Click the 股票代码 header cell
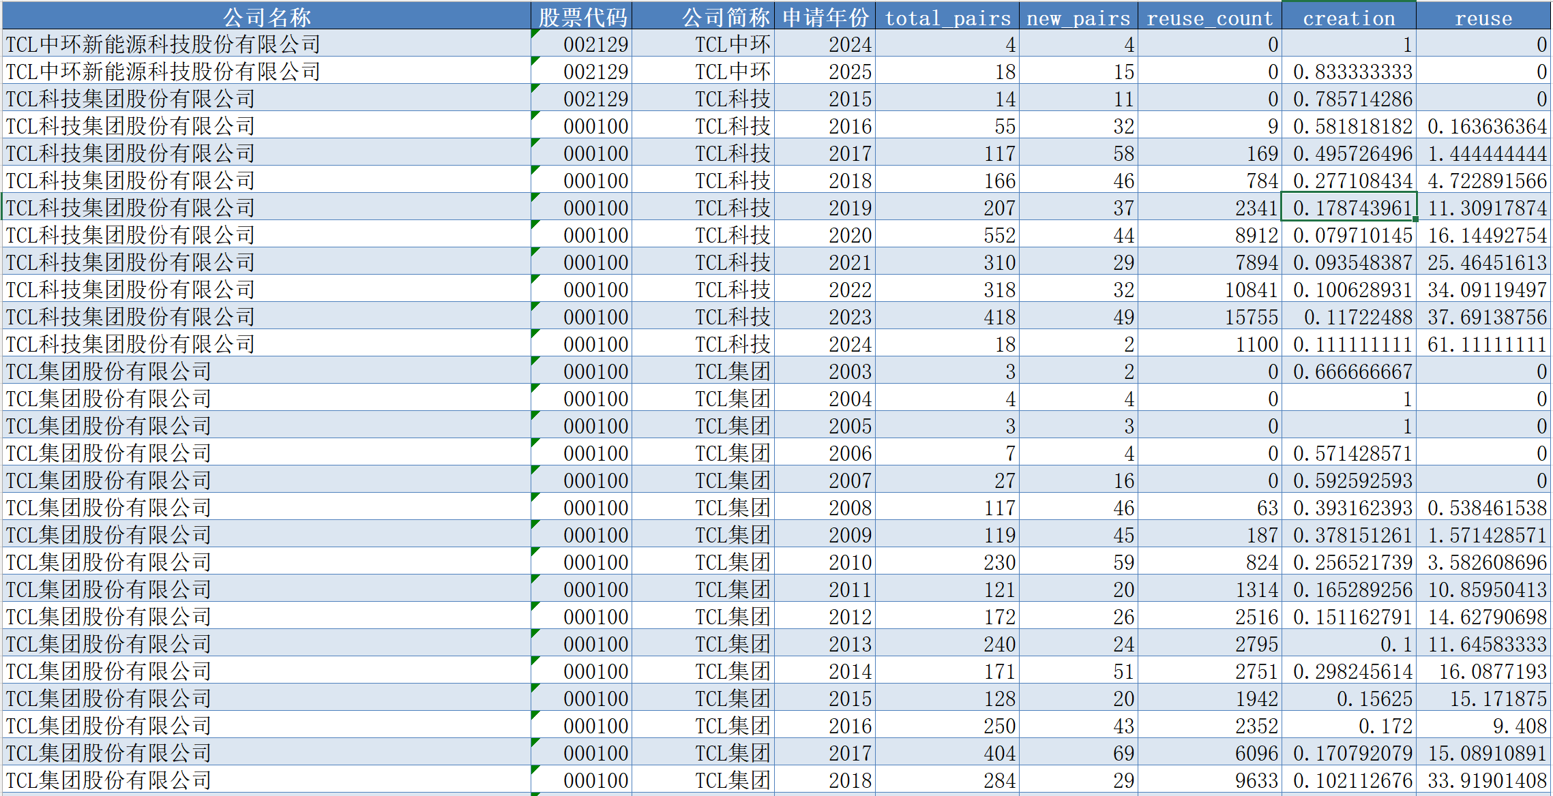This screenshot has height=796, width=1553. coord(582,16)
